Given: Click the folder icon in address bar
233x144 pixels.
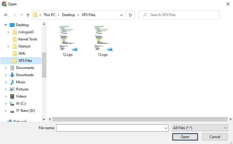Looking at the screenshot, I should pyautogui.click(x=35, y=15).
